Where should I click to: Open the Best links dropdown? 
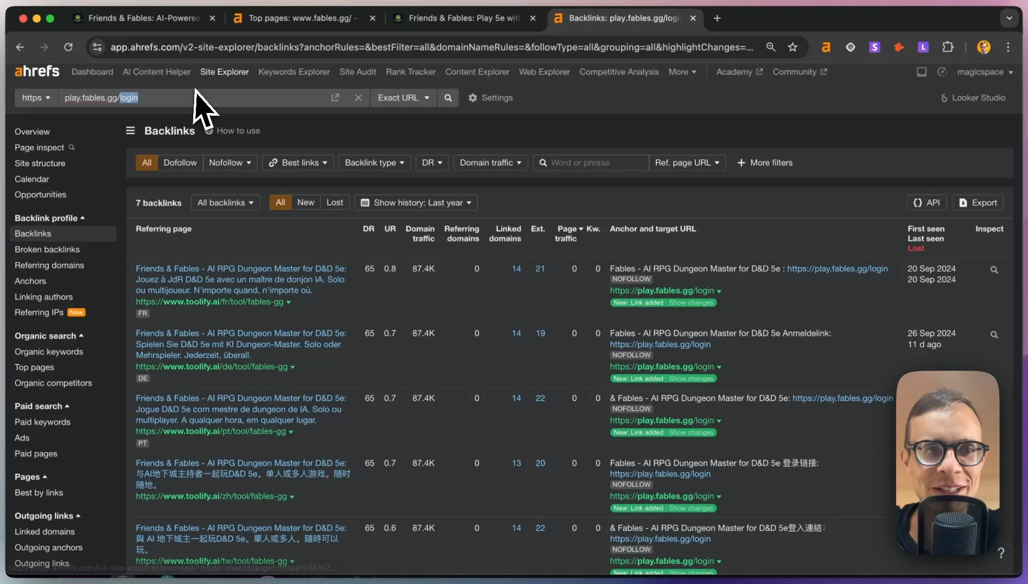tap(298, 163)
